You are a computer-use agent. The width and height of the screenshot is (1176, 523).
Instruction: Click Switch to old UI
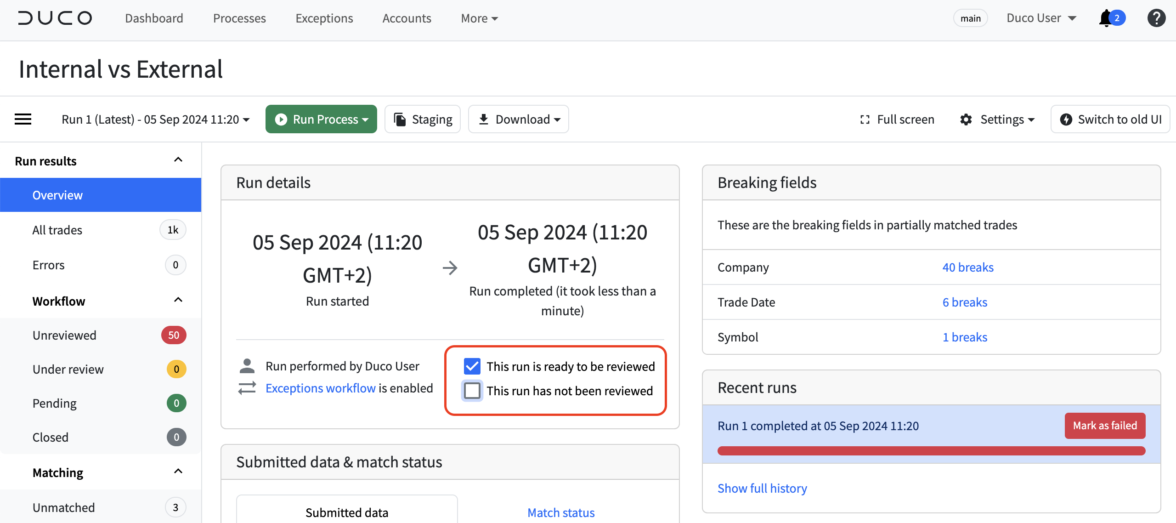(1110, 119)
